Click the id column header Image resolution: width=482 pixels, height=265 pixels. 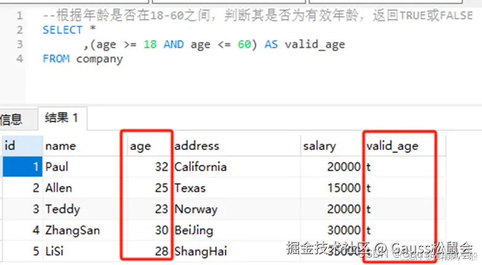tap(22, 146)
